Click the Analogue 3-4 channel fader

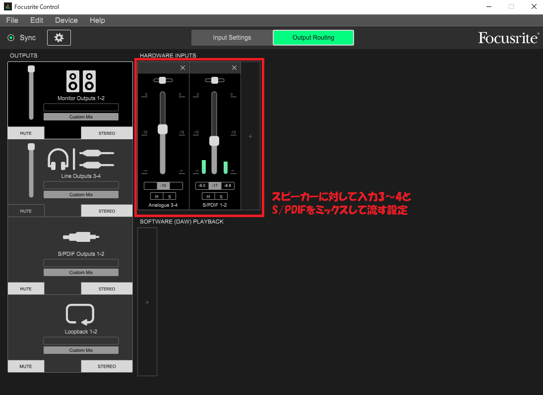(x=163, y=129)
